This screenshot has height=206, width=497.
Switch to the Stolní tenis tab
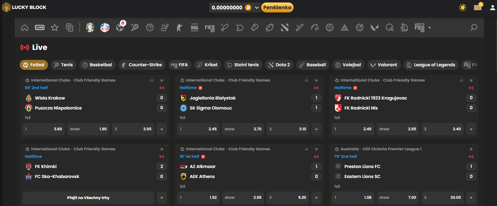pos(243,65)
